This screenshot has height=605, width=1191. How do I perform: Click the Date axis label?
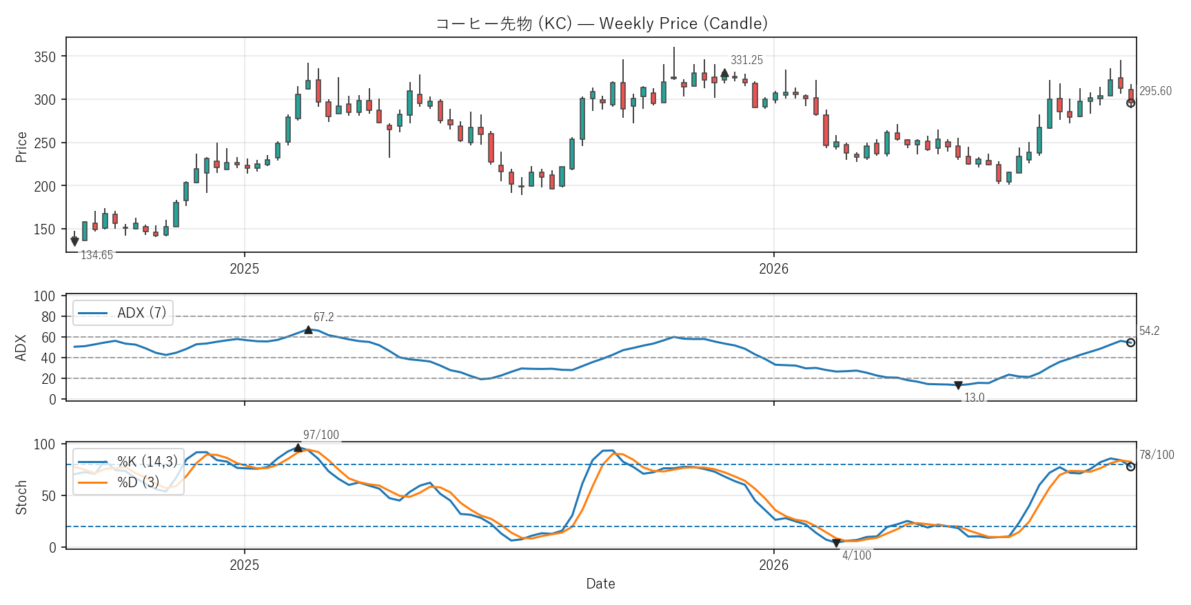tap(600, 584)
